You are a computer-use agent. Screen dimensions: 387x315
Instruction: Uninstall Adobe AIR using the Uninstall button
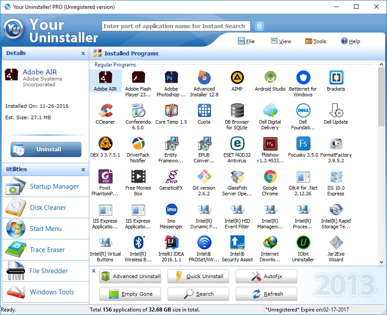point(45,149)
